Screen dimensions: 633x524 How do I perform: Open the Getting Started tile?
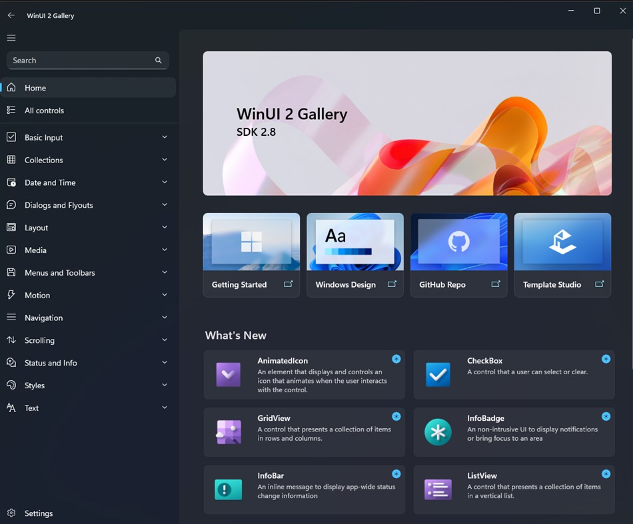coord(251,255)
